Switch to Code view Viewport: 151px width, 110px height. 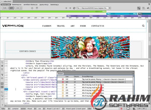(5, 8)
